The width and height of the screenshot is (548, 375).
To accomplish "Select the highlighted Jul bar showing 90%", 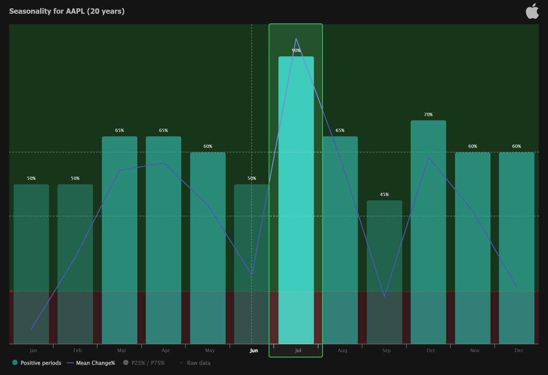I will [x=296, y=200].
